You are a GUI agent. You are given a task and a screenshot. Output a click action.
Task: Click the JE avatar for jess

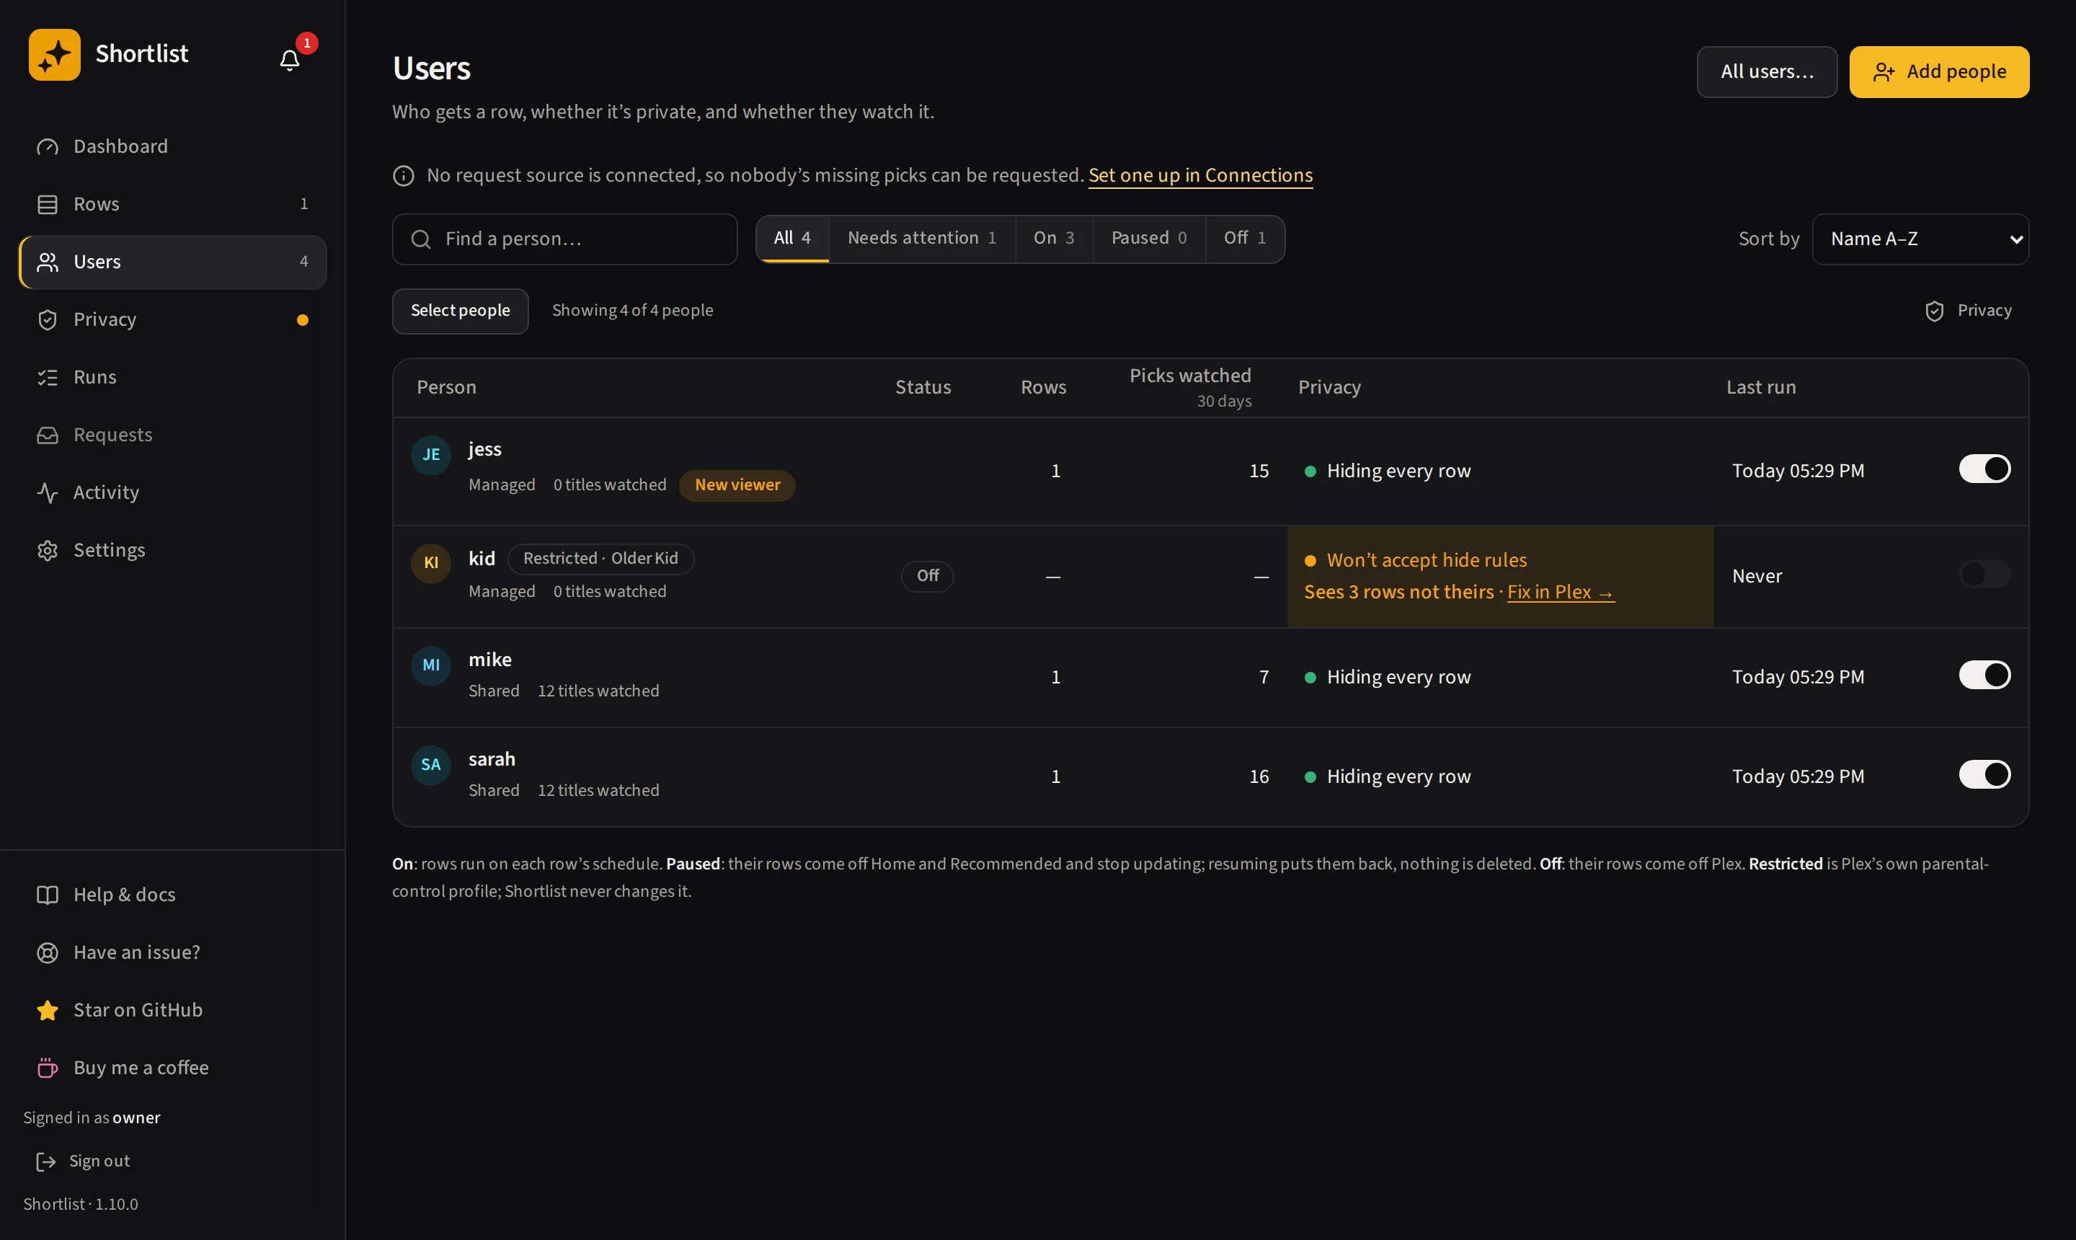coord(431,455)
